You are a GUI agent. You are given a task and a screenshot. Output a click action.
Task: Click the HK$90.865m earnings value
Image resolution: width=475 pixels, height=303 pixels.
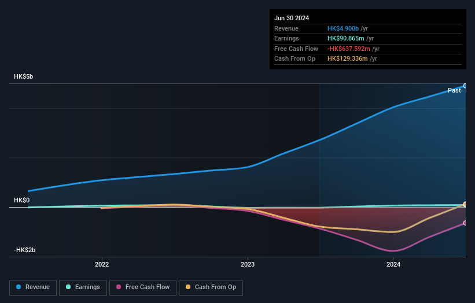click(x=345, y=38)
